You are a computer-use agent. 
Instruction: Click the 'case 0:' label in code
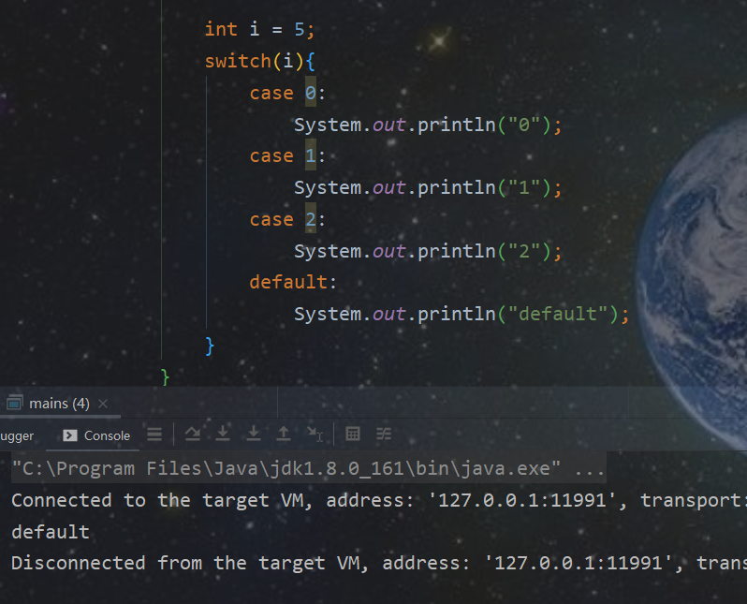[287, 93]
